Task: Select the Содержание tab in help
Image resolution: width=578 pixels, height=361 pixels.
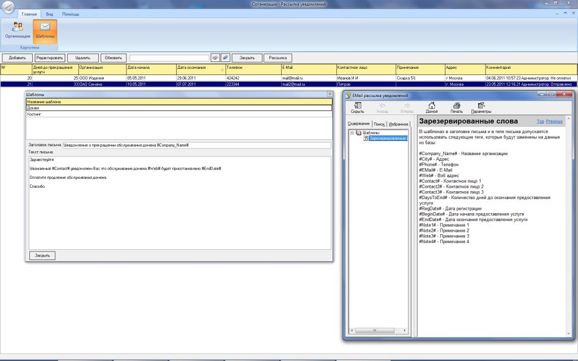Action: (358, 124)
